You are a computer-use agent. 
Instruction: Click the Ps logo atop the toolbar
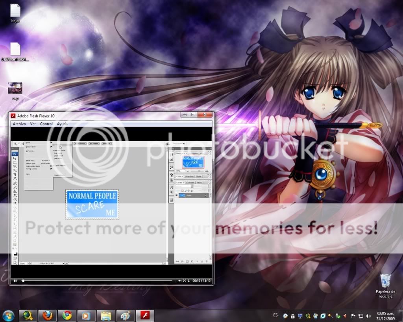15,154
